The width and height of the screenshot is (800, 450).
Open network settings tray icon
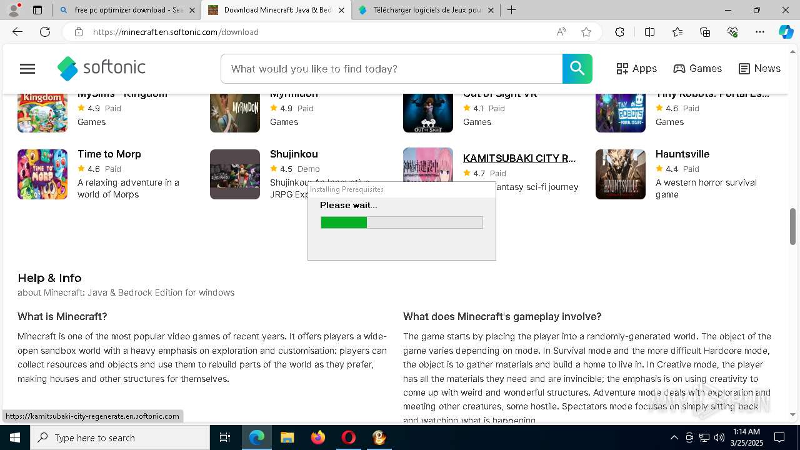pos(704,437)
